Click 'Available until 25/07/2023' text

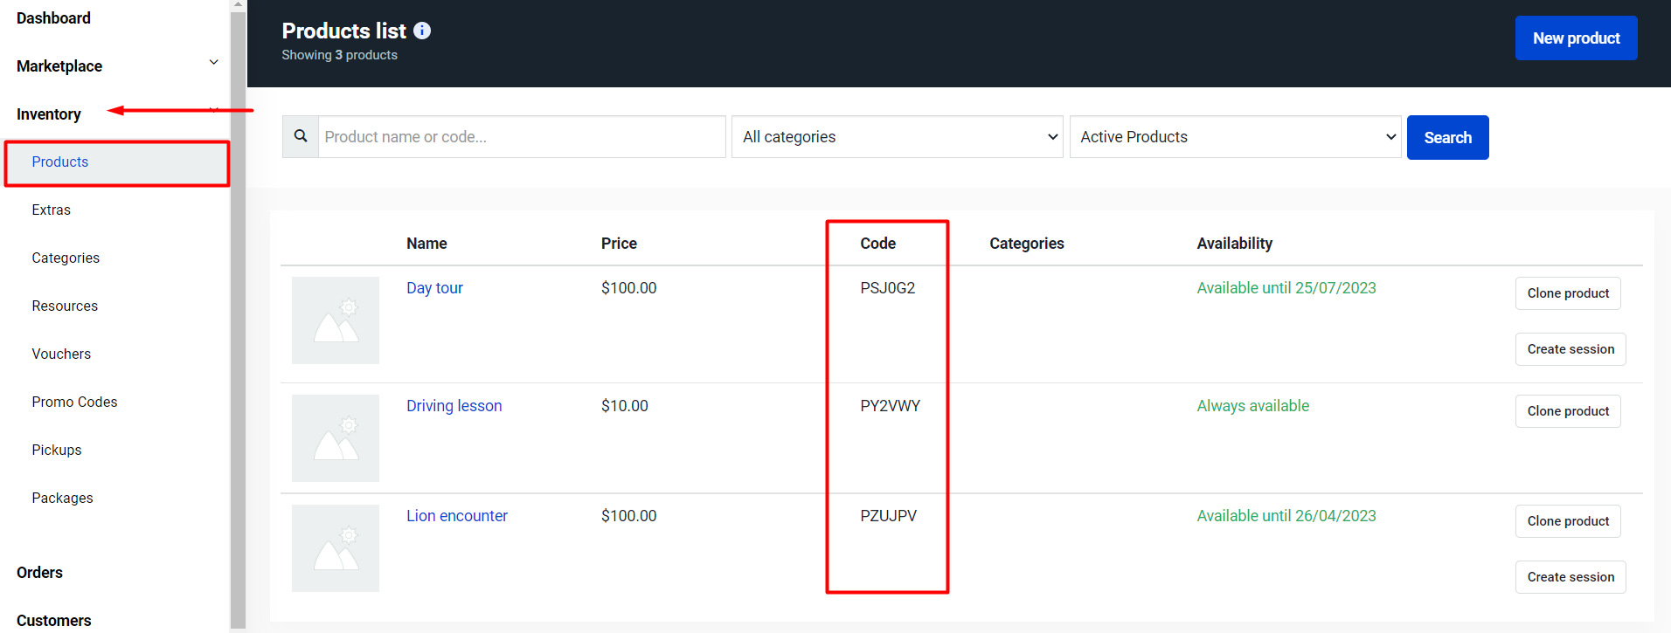click(x=1286, y=288)
